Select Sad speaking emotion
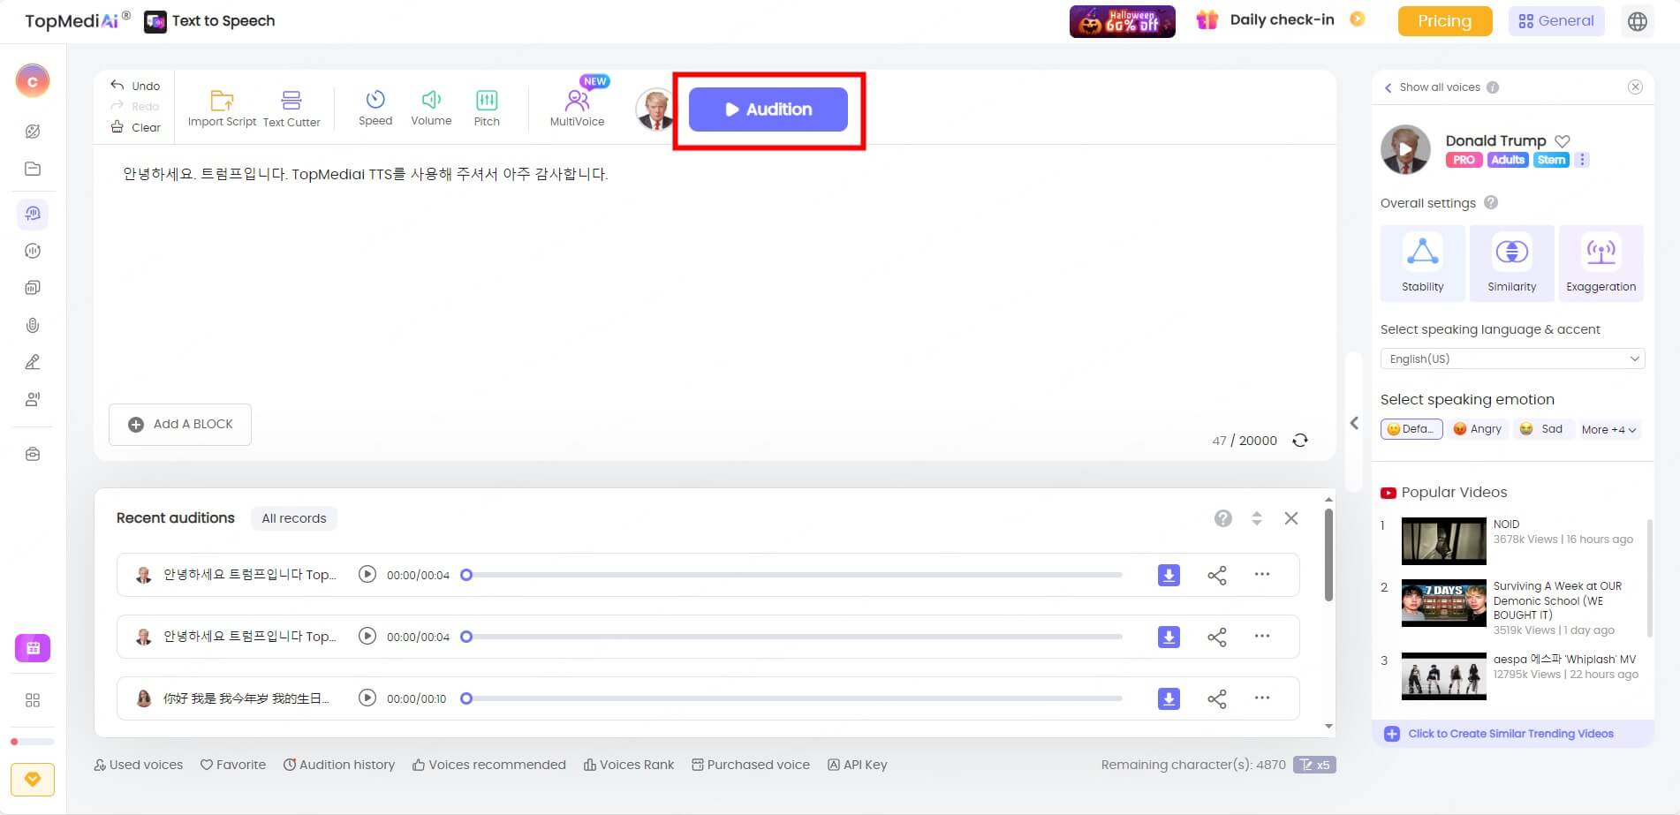This screenshot has height=815, width=1680. pos(1541,429)
